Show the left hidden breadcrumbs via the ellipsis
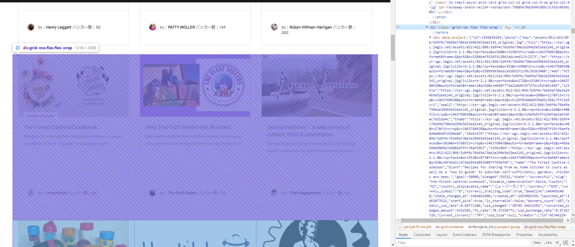The height and width of the screenshot is (247, 575). 400,227
